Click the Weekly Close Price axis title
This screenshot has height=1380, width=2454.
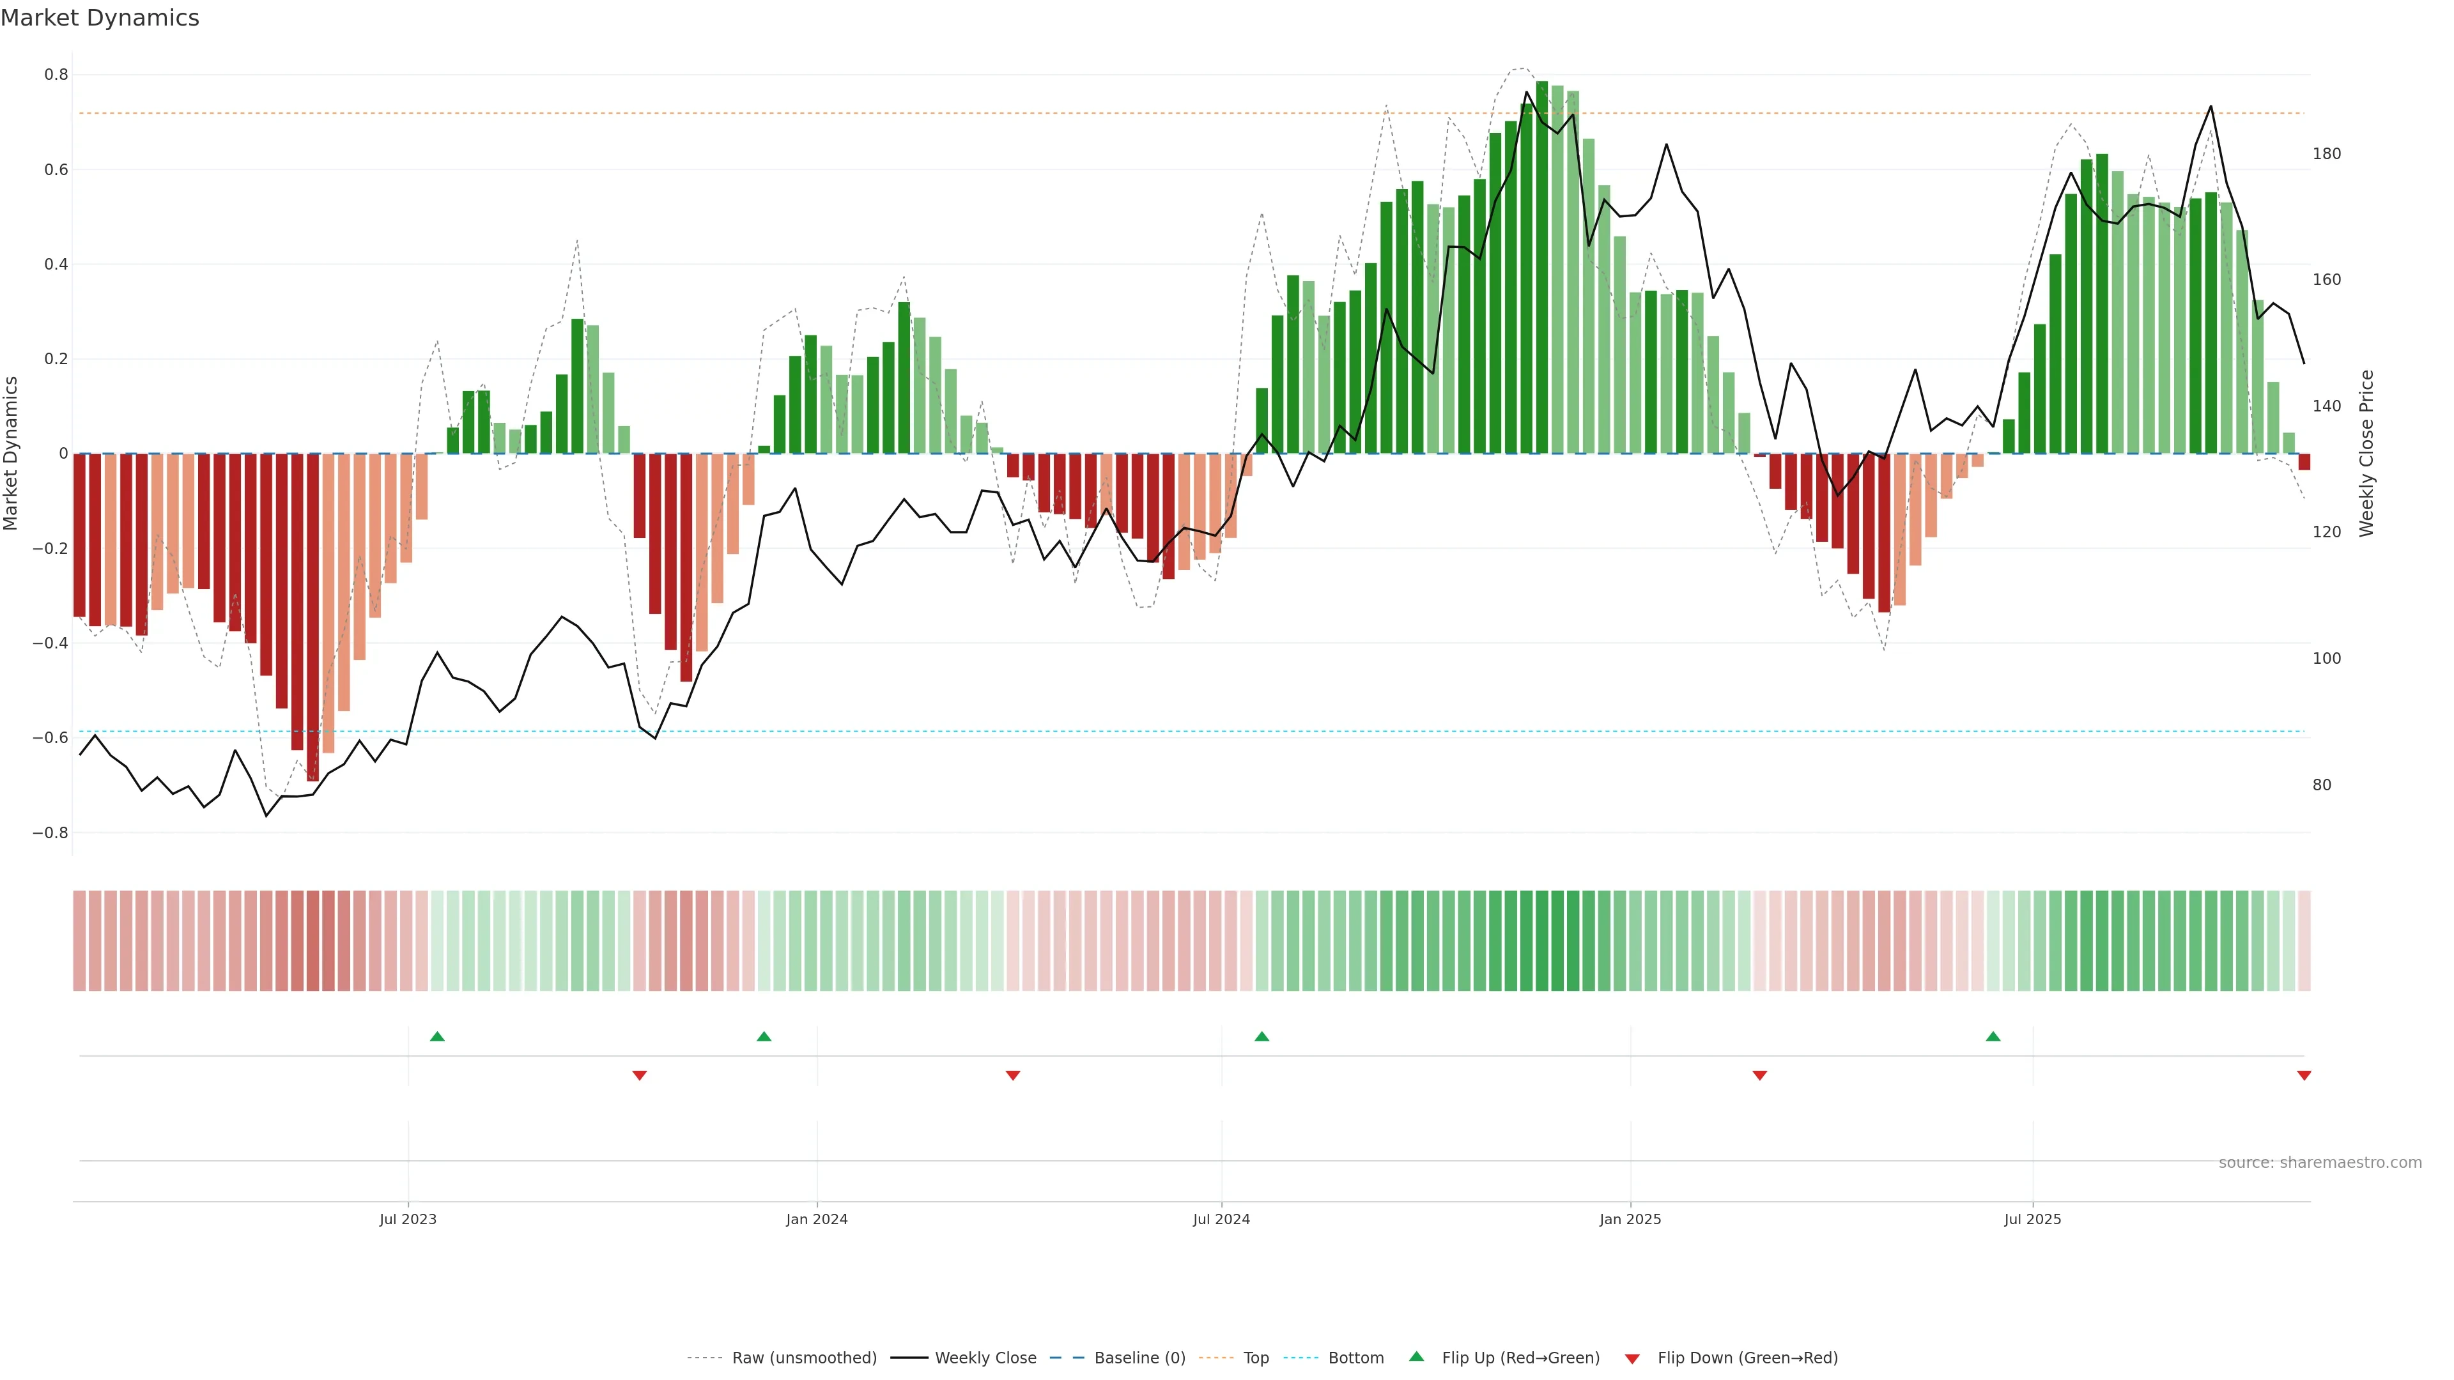(x=2366, y=454)
